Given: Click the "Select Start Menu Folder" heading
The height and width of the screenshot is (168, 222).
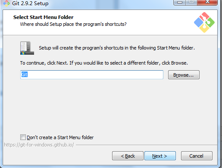Looking at the screenshot, I should pos(44,17).
